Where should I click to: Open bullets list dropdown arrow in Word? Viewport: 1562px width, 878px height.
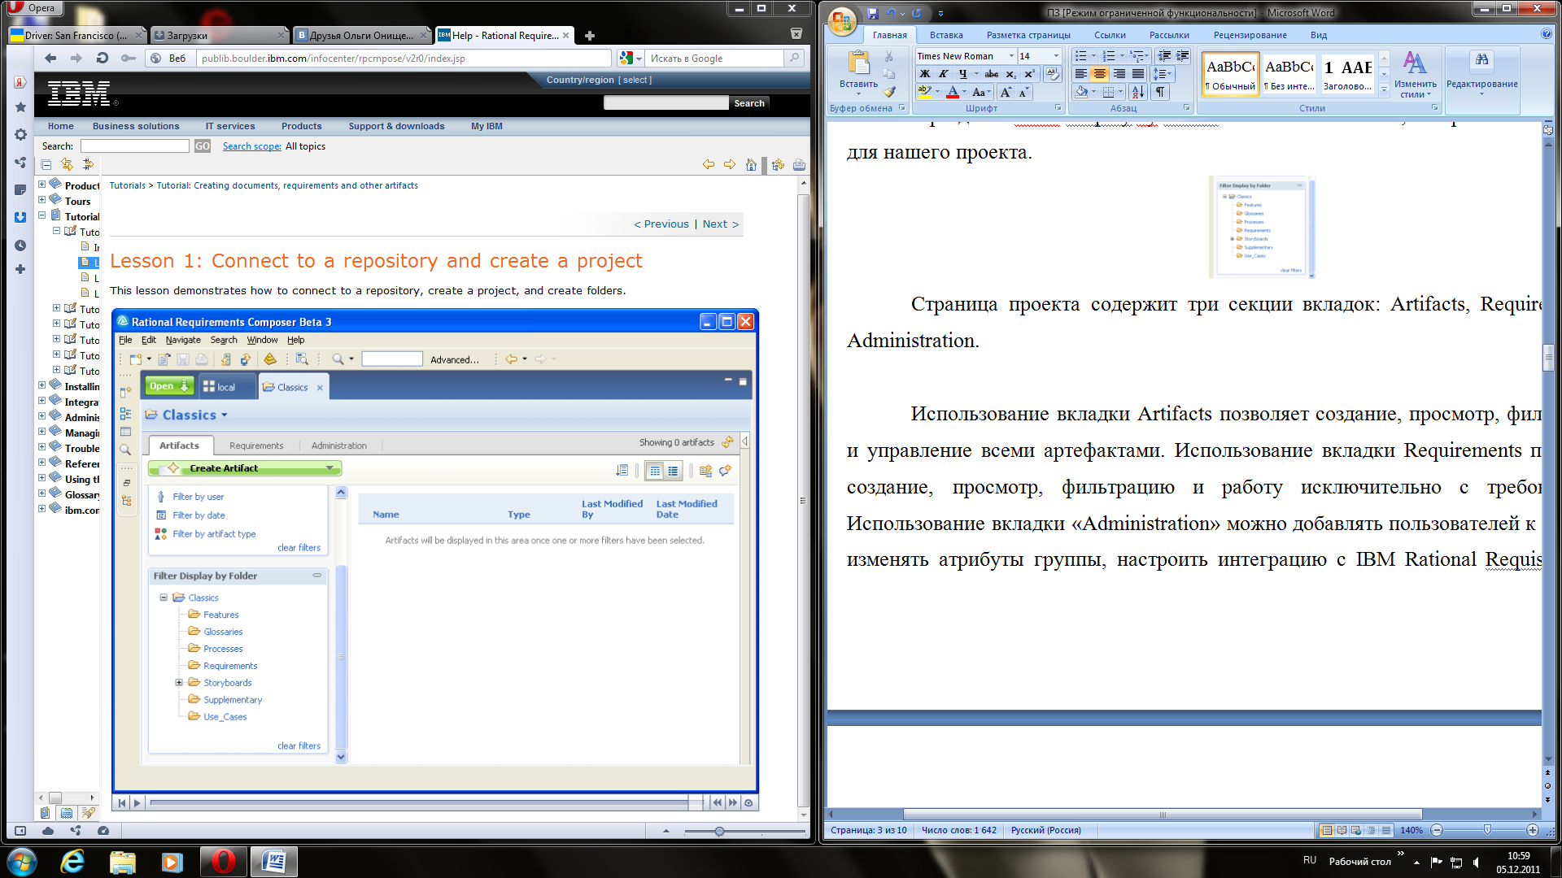point(1093,56)
